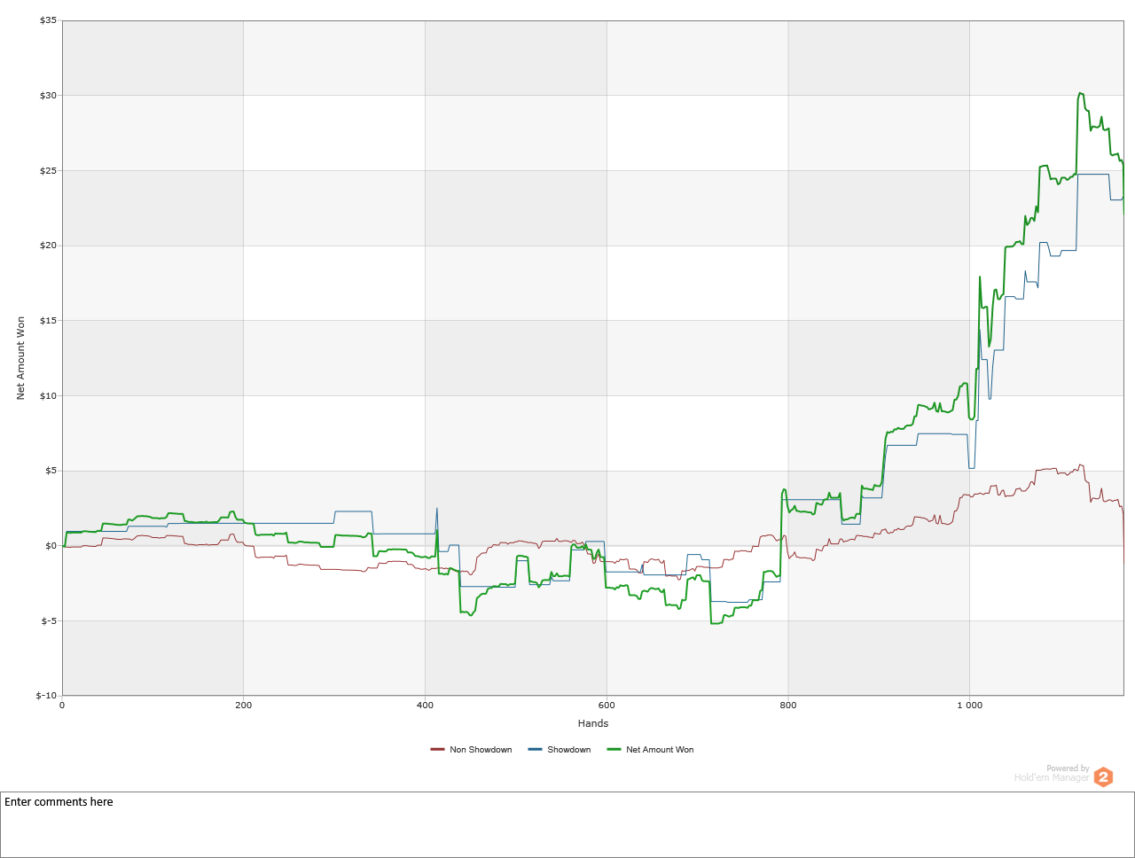This screenshot has width=1135, height=858.
Task: Click the $5 y-axis label
Action: pos(51,471)
